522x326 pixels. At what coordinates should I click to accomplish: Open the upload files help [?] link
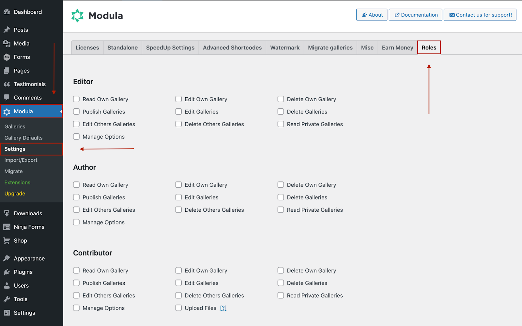click(x=223, y=308)
